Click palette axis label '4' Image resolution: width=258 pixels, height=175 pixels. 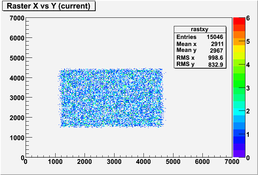tap(248, 65)
